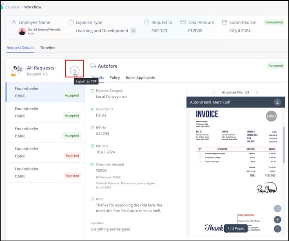Click the Expense Category clipboard icon

coord(92,91)
